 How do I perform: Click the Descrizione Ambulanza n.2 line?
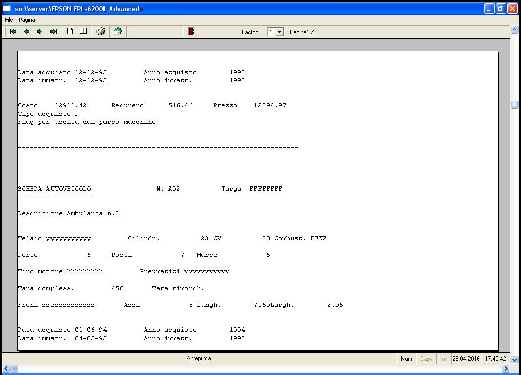pos(69,214)
